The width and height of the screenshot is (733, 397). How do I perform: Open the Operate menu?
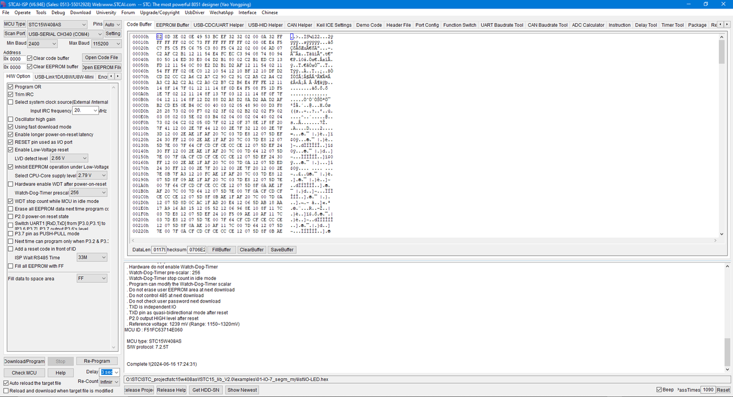click(23, 12)
